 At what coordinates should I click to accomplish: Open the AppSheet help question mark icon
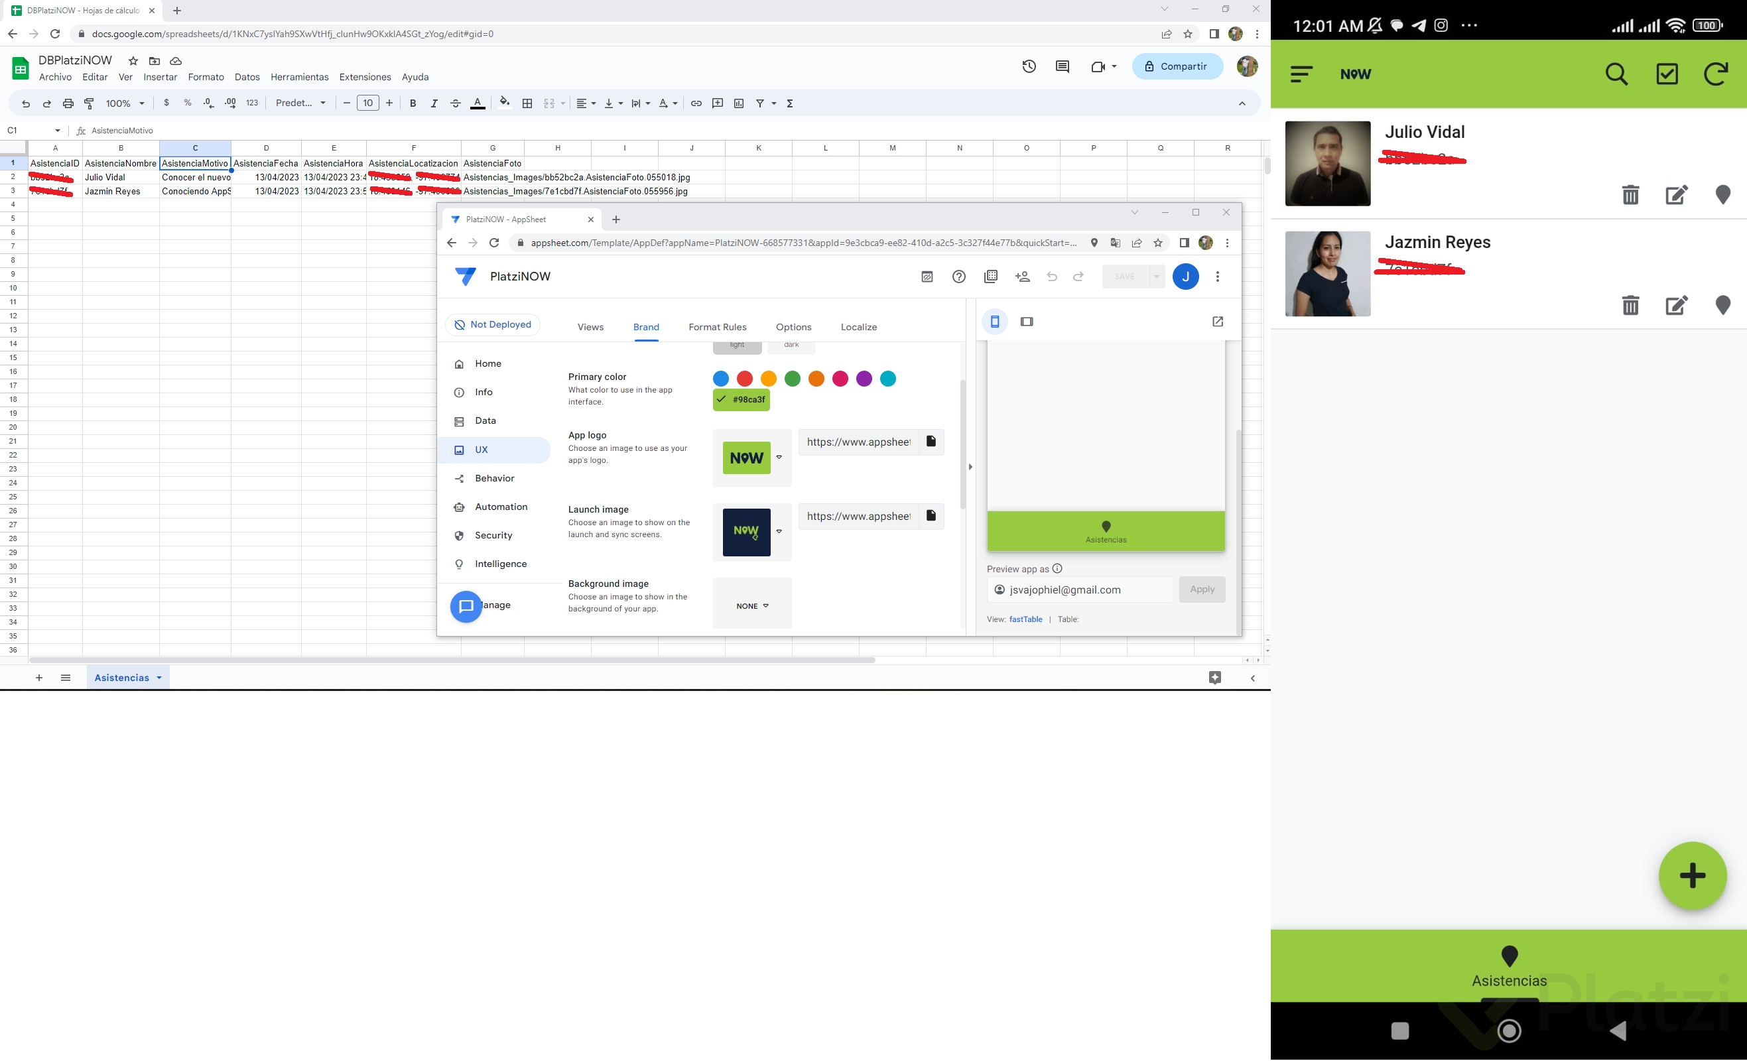(958, 277)
